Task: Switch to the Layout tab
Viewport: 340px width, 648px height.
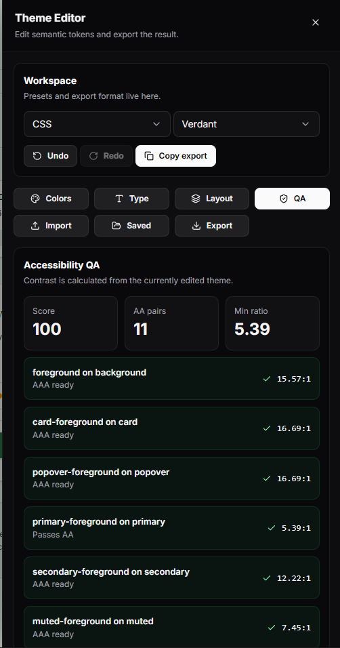Action: pyautogui.click(x=212, y=199)
